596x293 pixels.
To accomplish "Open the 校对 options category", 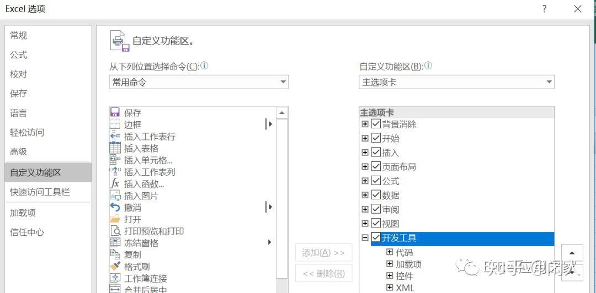I will point(48,74).
